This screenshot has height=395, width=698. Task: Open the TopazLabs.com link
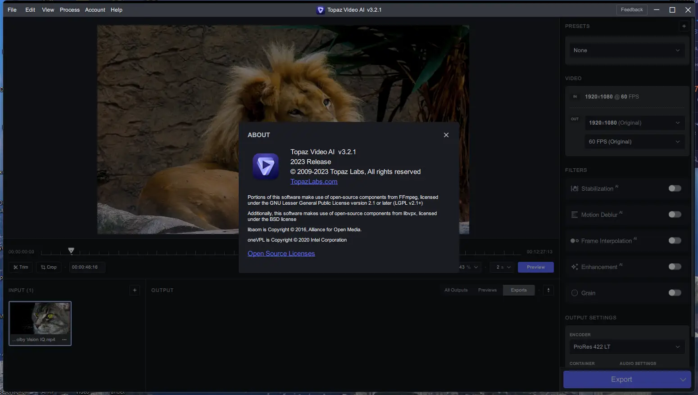(x=314, y=182)
